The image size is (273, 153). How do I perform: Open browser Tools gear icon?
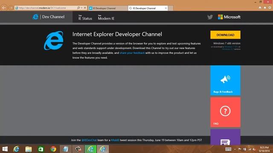270,8
